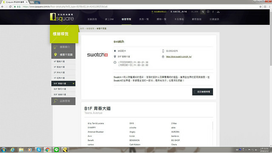The height and width of the screenshot is (153, 272).
Task: Open the 購物一覽 navigation menu item
Action: pos(161,19)
